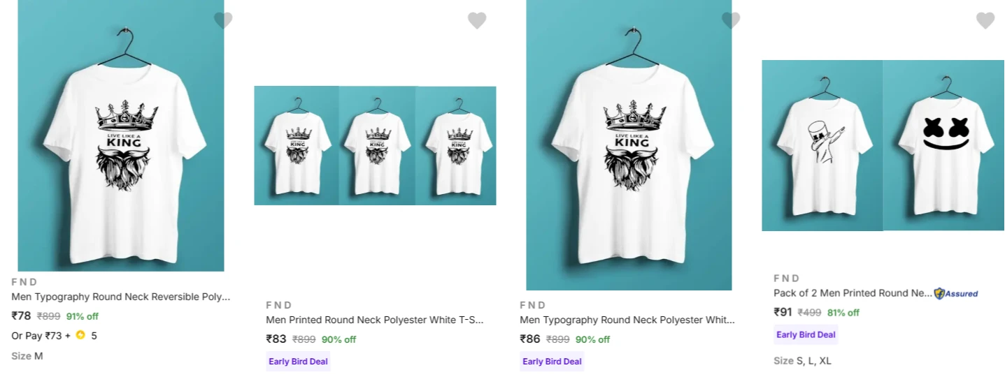Screen dimensions: 1005x377
Task: Click the large King t-shirt image priced ₹86
Action: (x=629, y=145)
